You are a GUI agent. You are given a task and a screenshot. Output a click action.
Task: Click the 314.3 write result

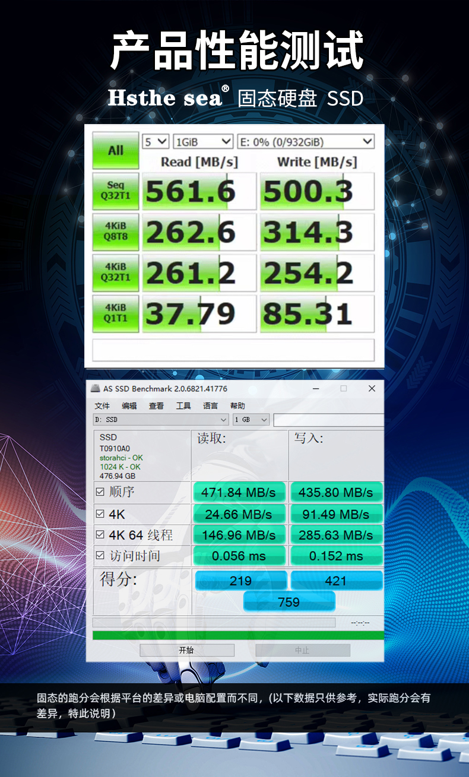(x=317, y=231)
